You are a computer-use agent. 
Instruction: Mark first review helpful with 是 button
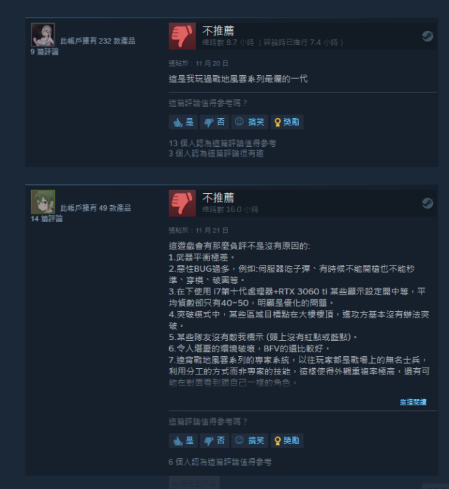(x=183, y=122)
